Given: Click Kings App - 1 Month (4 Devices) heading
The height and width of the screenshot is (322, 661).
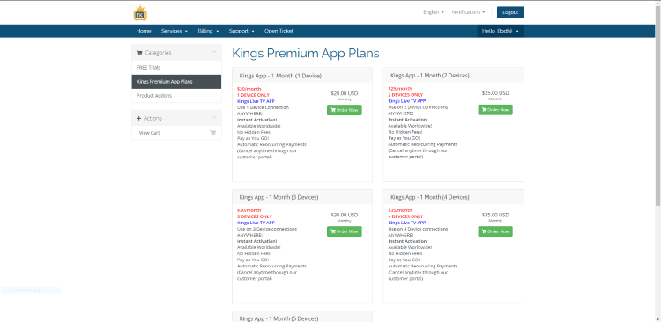Looking at the screenshot, I should tap(430, 197).
